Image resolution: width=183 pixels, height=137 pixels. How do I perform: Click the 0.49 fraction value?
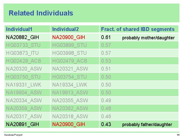click(106, 100)
